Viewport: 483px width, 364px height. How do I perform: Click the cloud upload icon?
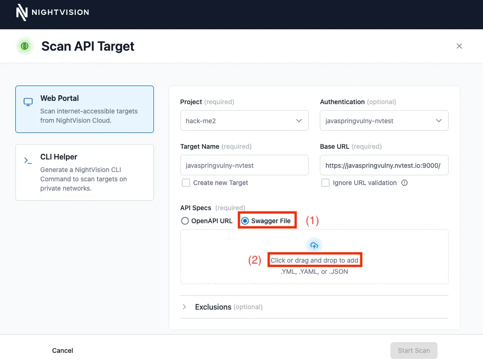(x=314, y=245)
